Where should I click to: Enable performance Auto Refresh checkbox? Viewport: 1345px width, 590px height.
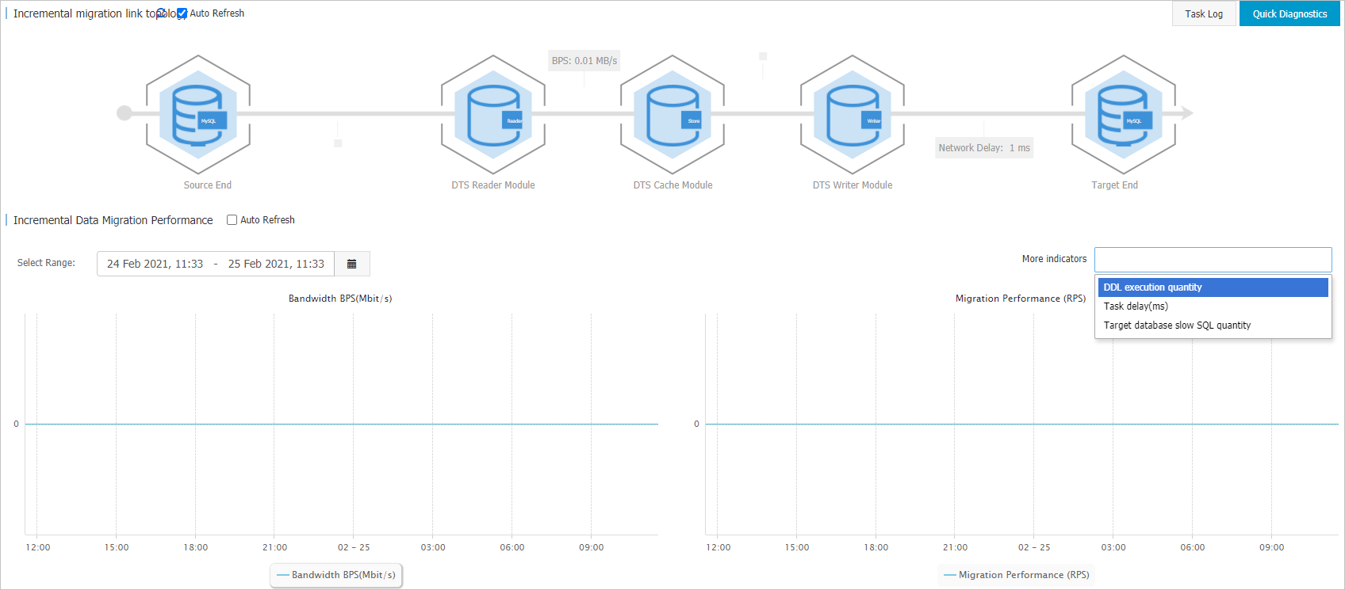tap(232, 220)
